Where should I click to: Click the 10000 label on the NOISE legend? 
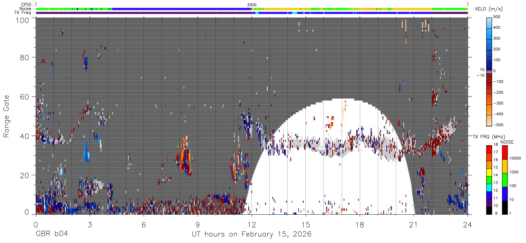516,159
